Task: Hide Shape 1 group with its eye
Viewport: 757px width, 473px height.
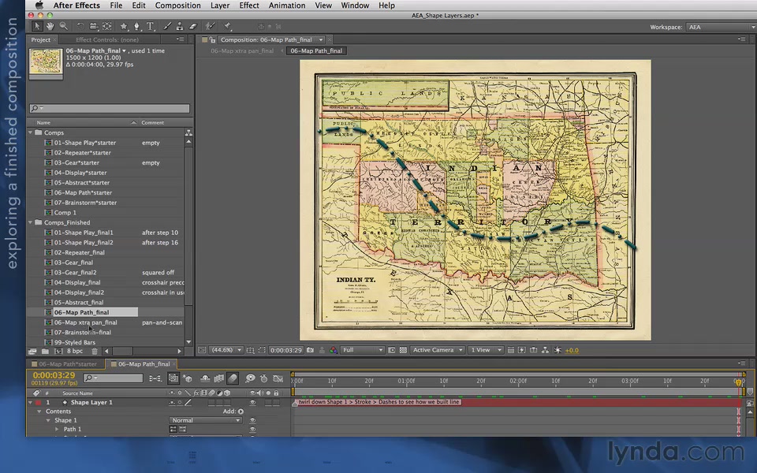Action: click(252, 420)
